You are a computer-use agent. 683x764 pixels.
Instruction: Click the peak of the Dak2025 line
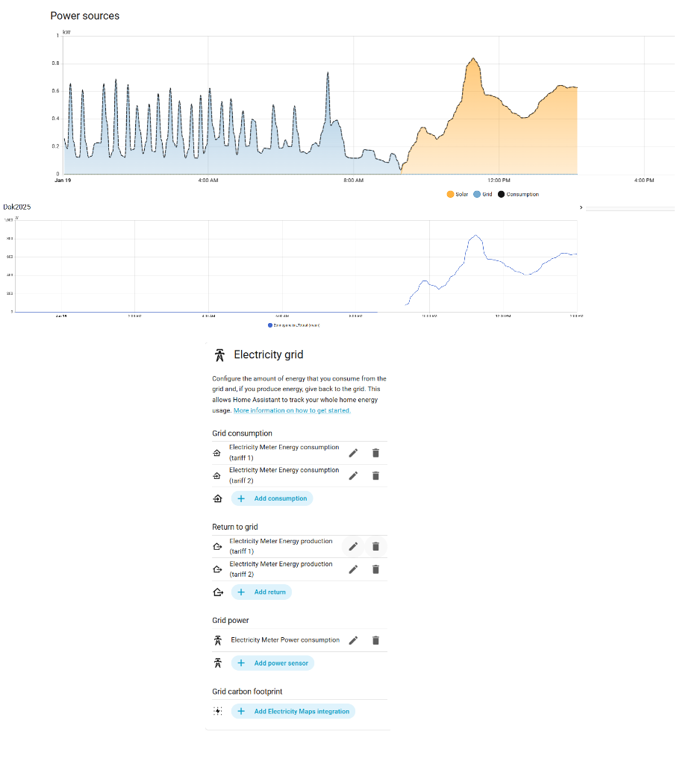475,236
